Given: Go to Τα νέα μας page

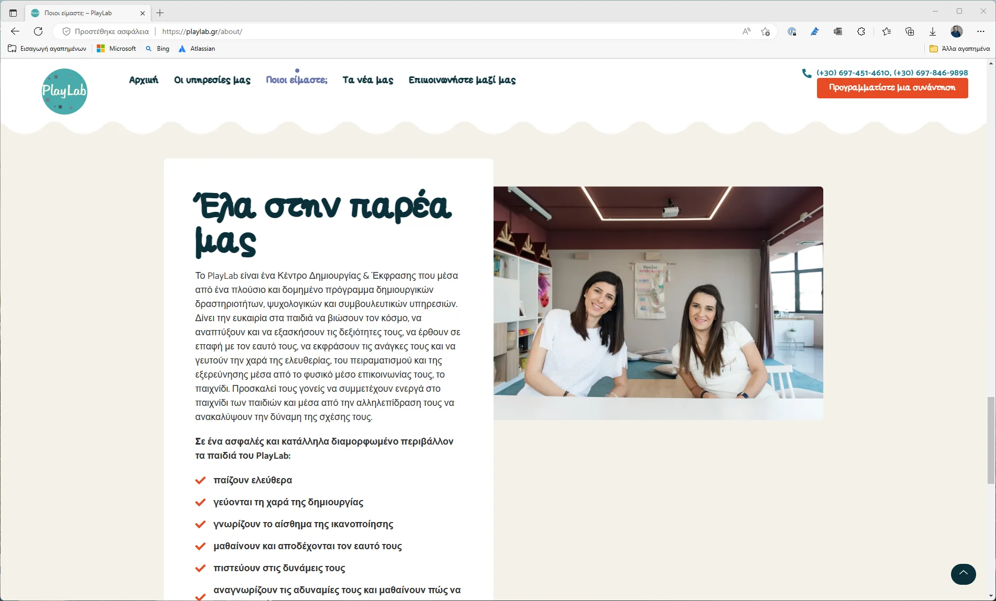Looking at the screenshot, I should point(368,80).
